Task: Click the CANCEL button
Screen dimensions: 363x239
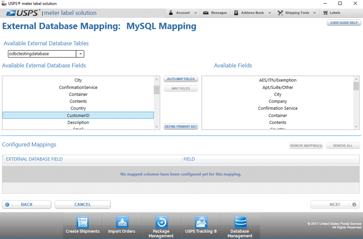Action: click(x=83, y=205)
